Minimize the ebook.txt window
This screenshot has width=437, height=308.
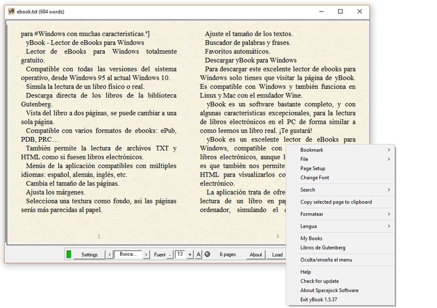tap(321, 11)
